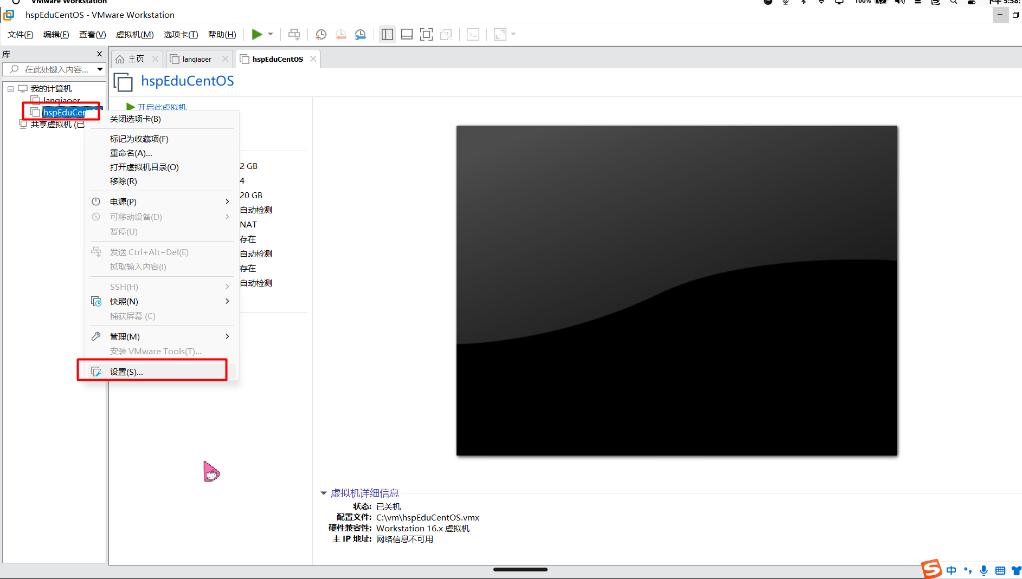Open the snapshot manager toolbar icon

(x=361, y=35)
